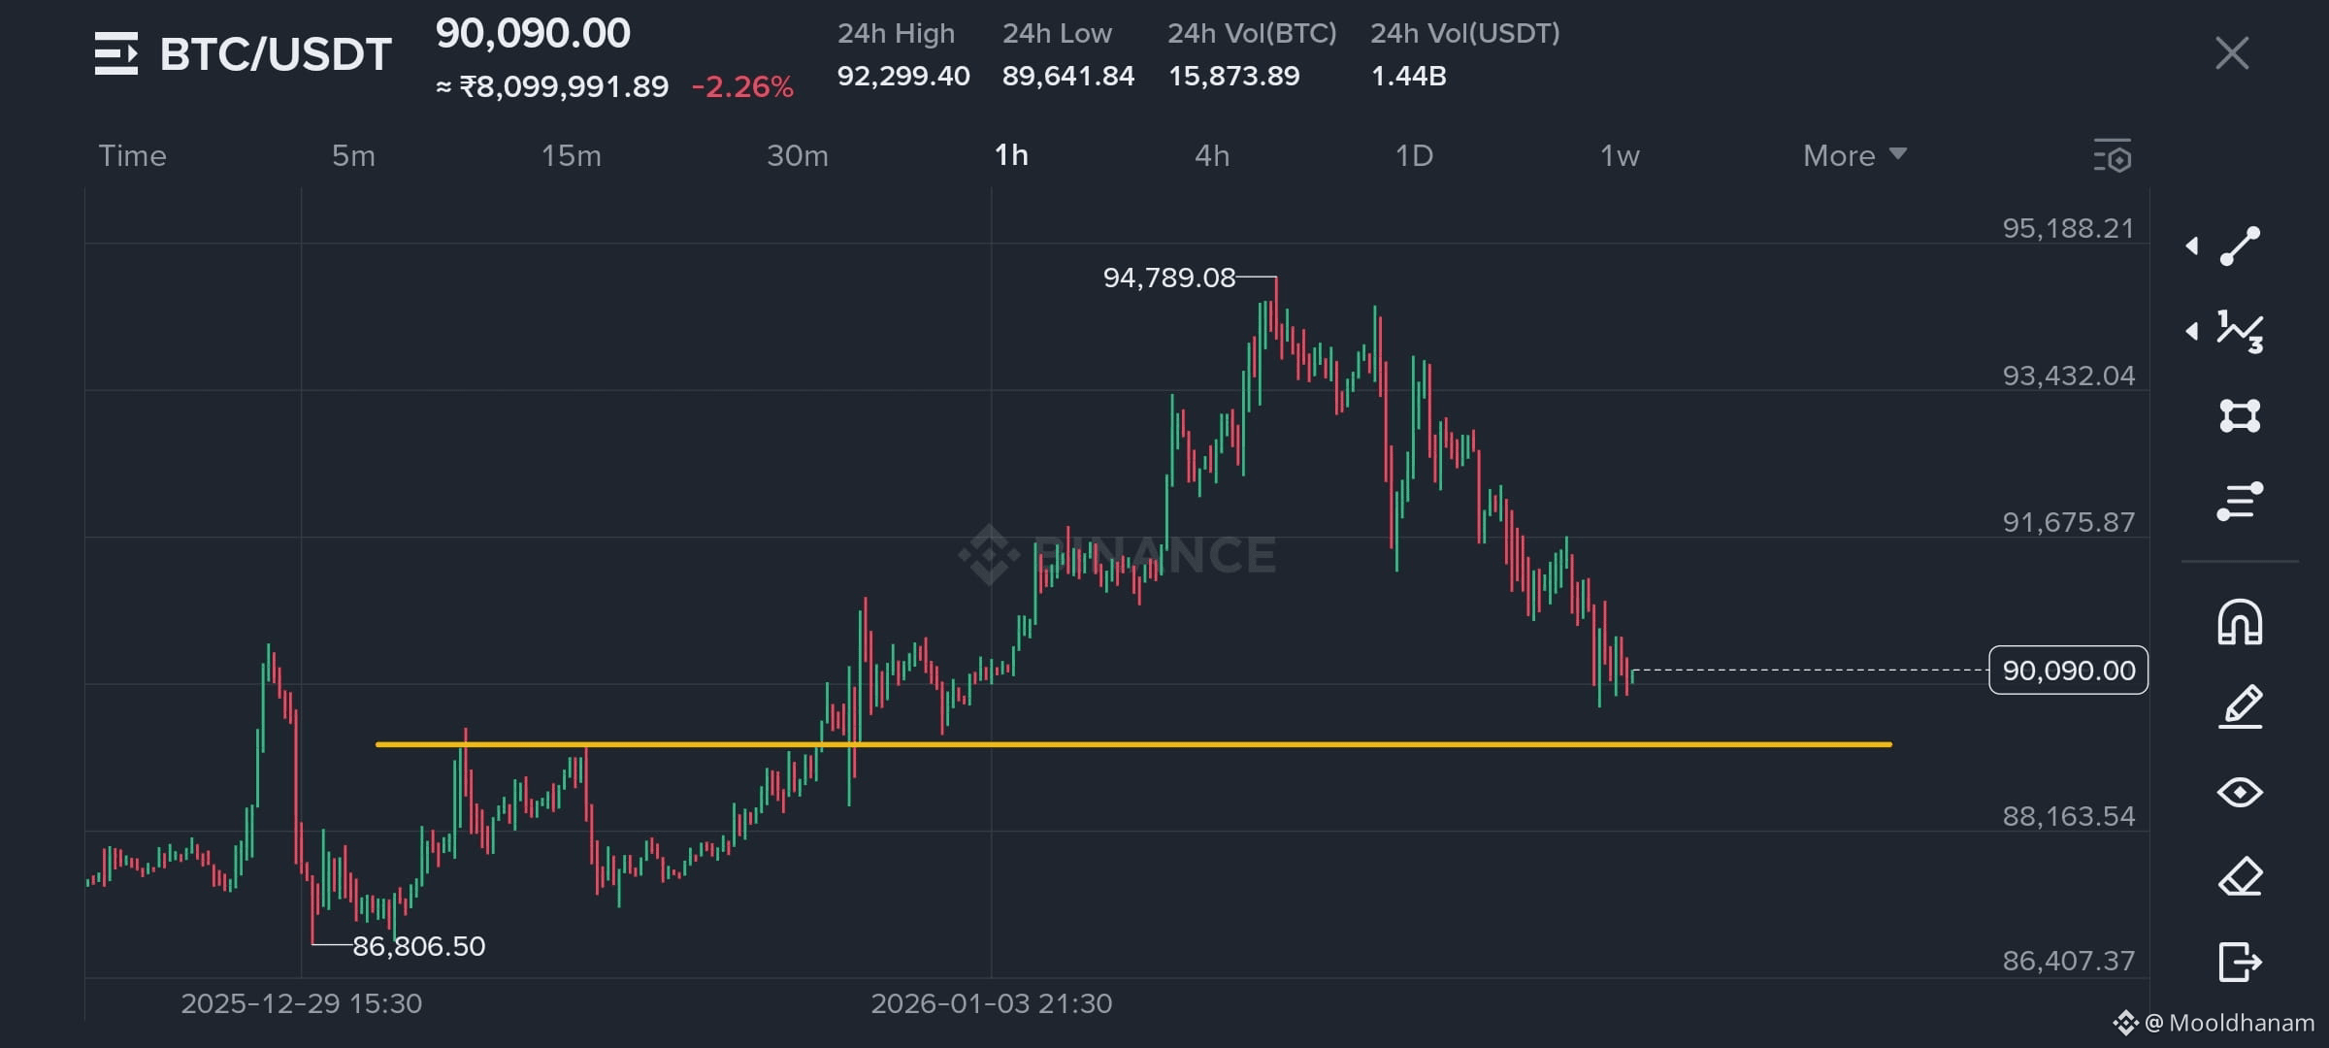Open the More timeframes dropdown
The width and height of the screenshot is (2329, 1048).
point(1854,155)
